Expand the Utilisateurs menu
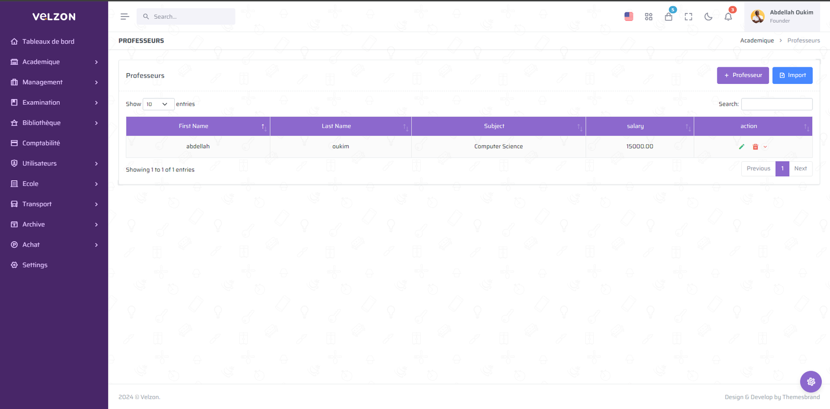Screen dimensions: 830x409 (54, 163)
